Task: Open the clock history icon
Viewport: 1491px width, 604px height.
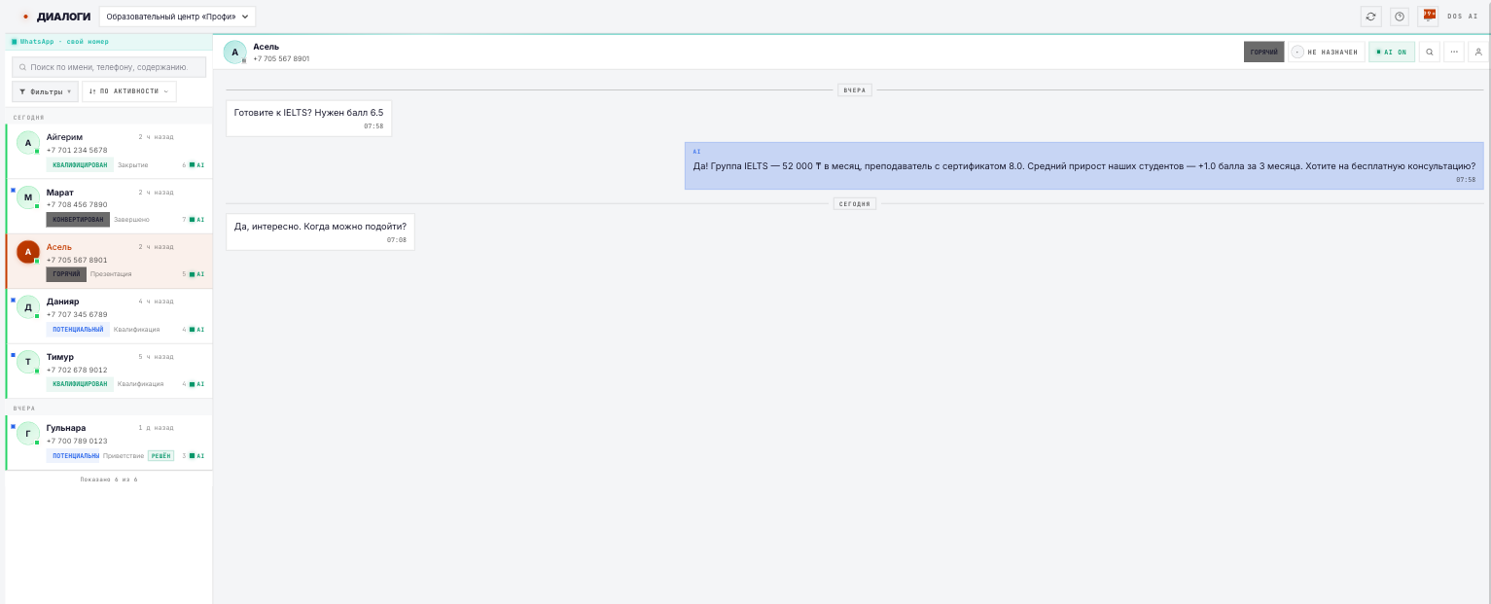Action: click(x=1400, y=16)
